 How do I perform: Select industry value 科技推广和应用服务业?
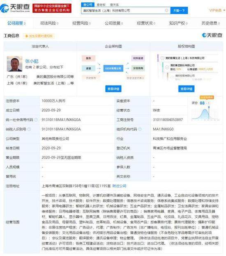click(x=170, y=138)
